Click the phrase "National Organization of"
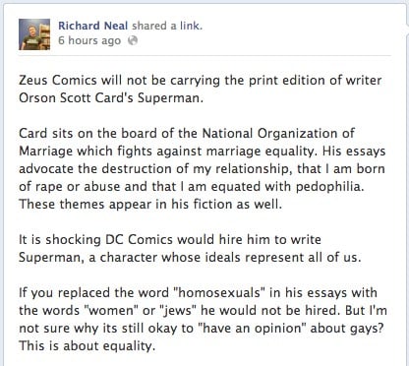Image resolution: width=409 pixels, height=366 pixels. click(x=278, y=133)
